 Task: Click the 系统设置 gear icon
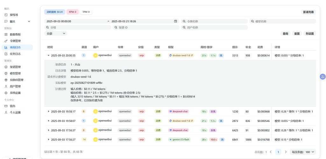tap(6, 93)
